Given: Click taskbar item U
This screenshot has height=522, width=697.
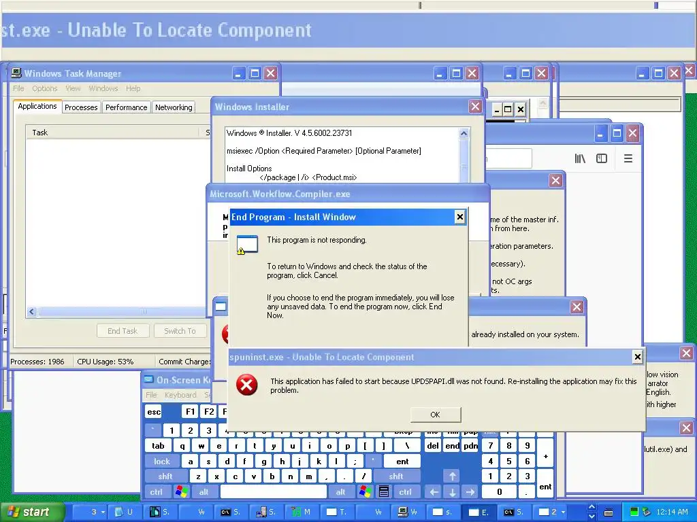Looking at the screenshot, I should 125,512.
